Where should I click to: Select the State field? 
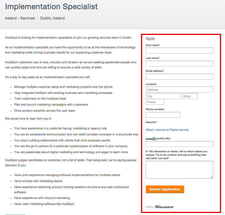(x=190, y=96)
